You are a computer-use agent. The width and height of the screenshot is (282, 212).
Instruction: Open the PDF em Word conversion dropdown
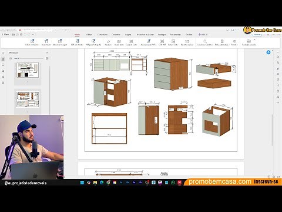tap(77, 42)
